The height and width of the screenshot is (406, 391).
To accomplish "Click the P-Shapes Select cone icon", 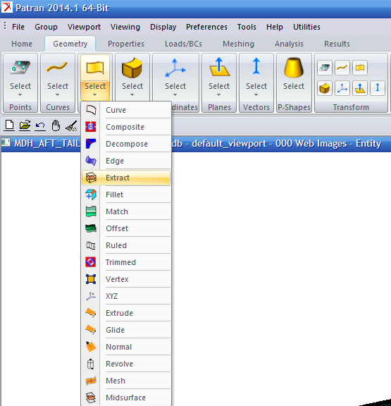I will [294, 68].
